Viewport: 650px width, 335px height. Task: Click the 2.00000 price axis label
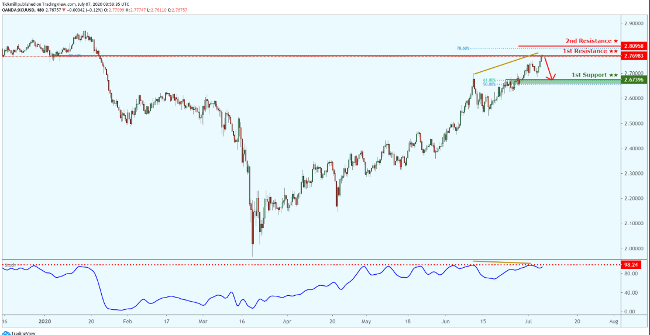coord(634,248)
